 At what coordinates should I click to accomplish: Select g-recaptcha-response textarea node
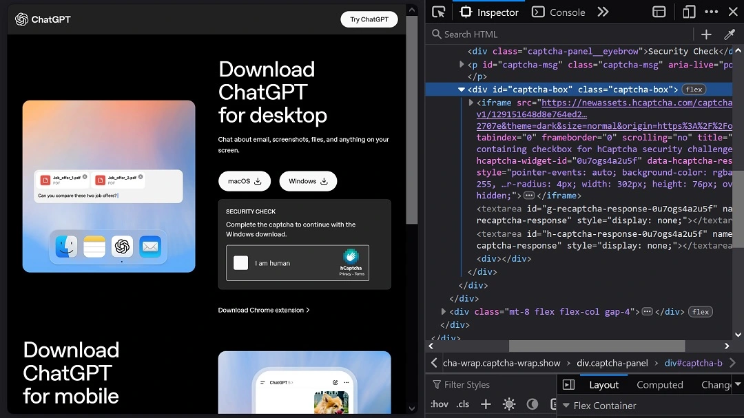[604, 214]
